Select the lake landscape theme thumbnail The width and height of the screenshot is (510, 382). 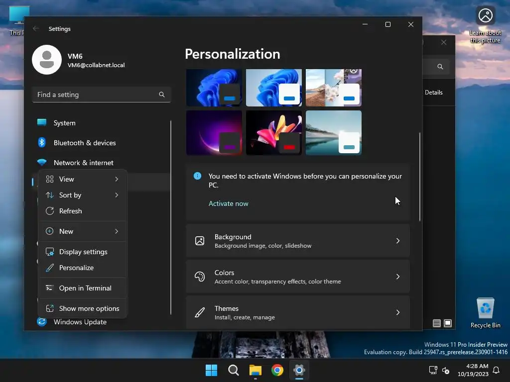pyautogui.click(x=334, y=132)
